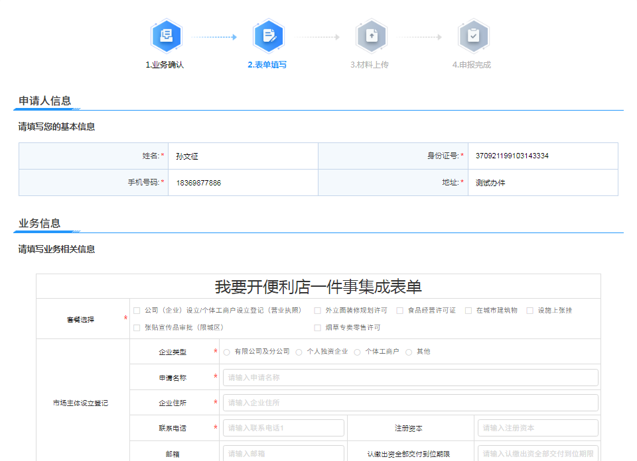Enable the 烟草专卖零售许可 checkbox
The image size is (637, 461).
tap(318, 328)
